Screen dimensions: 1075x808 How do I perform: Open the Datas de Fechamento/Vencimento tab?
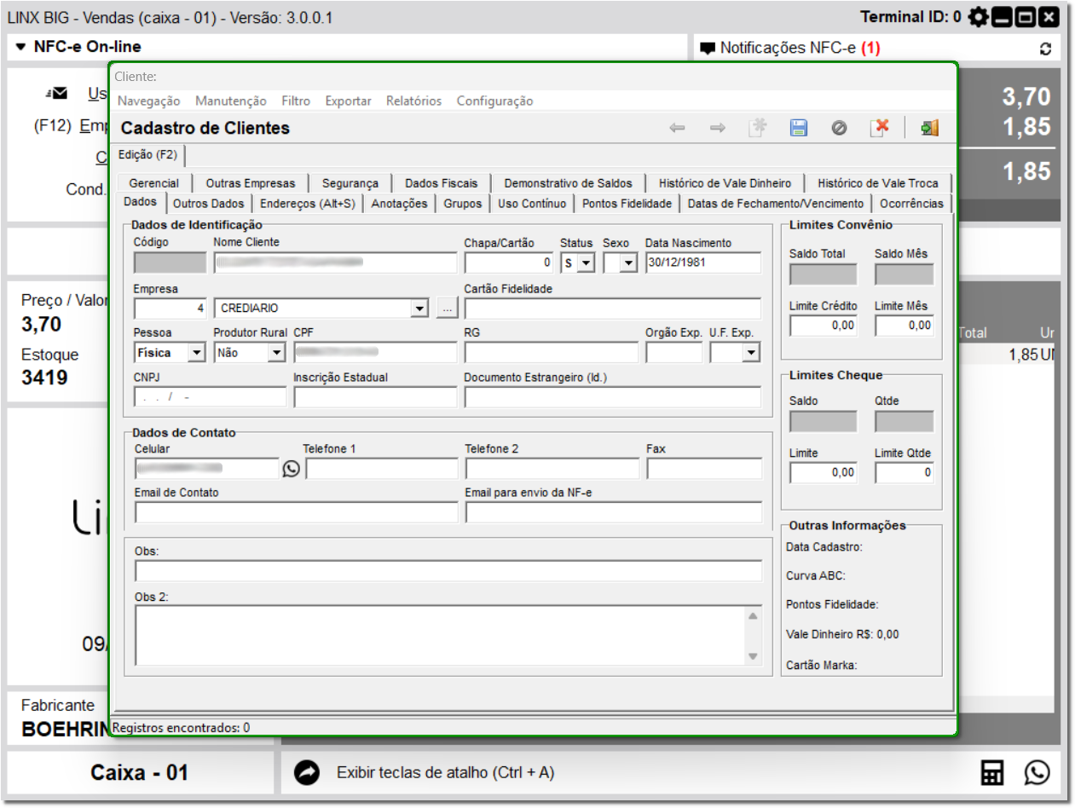pyautogui.click(x=776, y=204)
